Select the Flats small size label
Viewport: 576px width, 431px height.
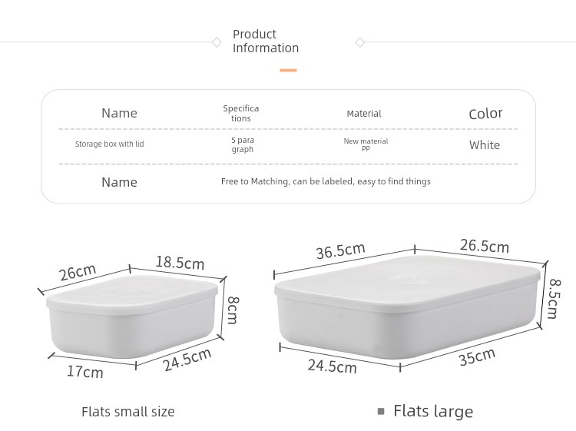[128, 412]
